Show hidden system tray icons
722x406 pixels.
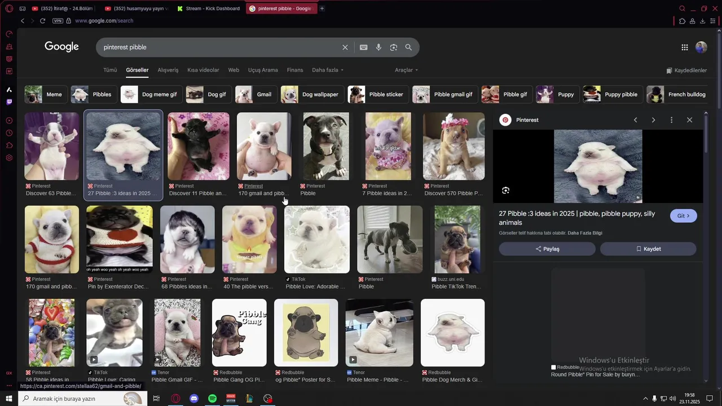click(x=645, y=399)
